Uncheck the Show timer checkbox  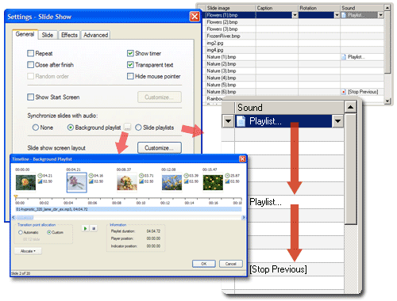point(130,53)
